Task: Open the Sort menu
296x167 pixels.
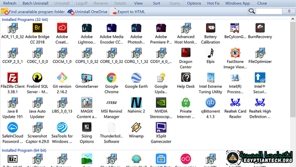Action: [157, 3]
